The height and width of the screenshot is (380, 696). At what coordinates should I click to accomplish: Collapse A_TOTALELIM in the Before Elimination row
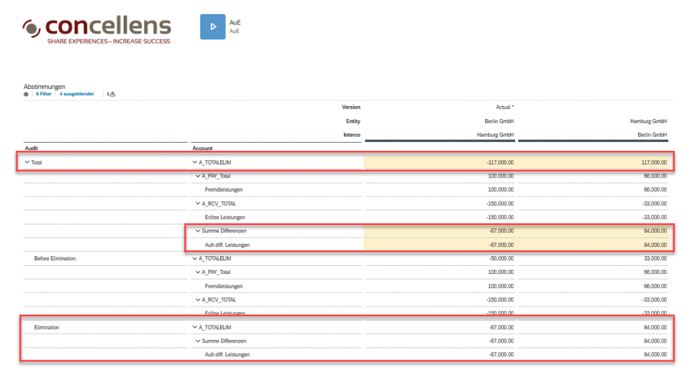195,258
